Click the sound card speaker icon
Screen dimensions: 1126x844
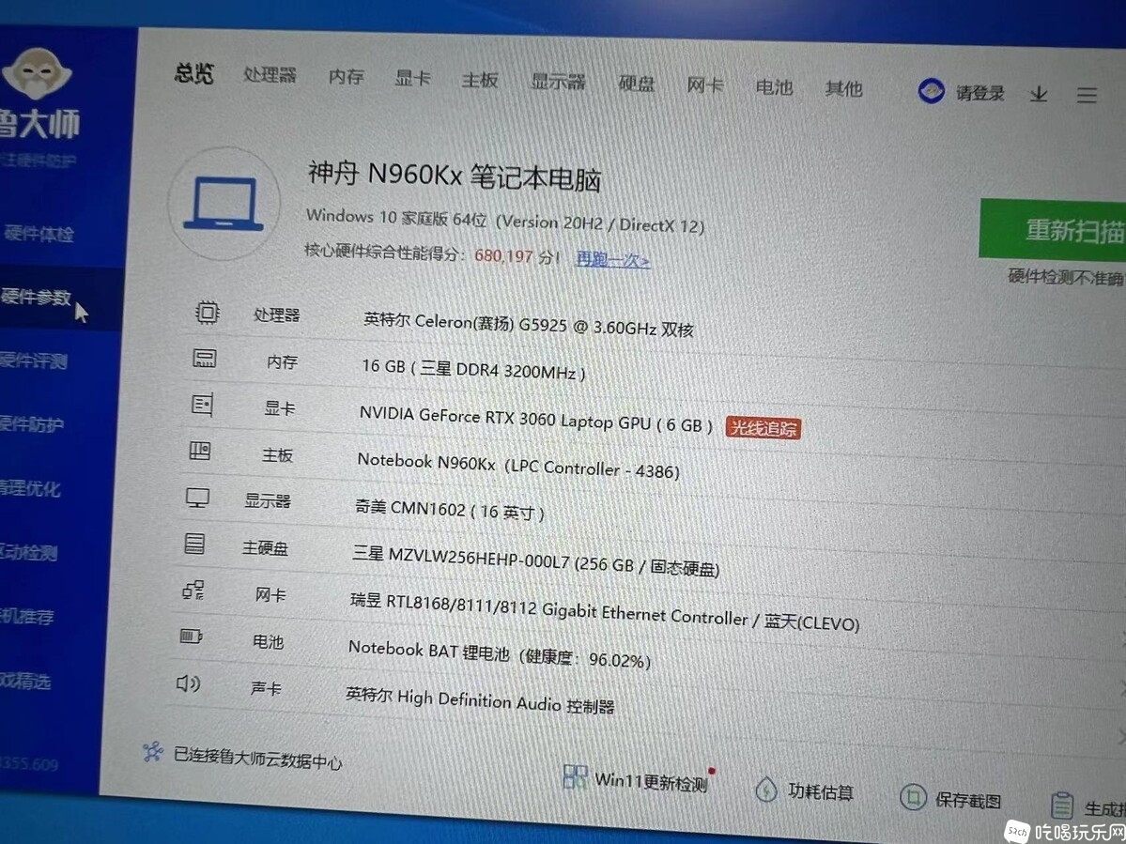[x=188, y=683]
